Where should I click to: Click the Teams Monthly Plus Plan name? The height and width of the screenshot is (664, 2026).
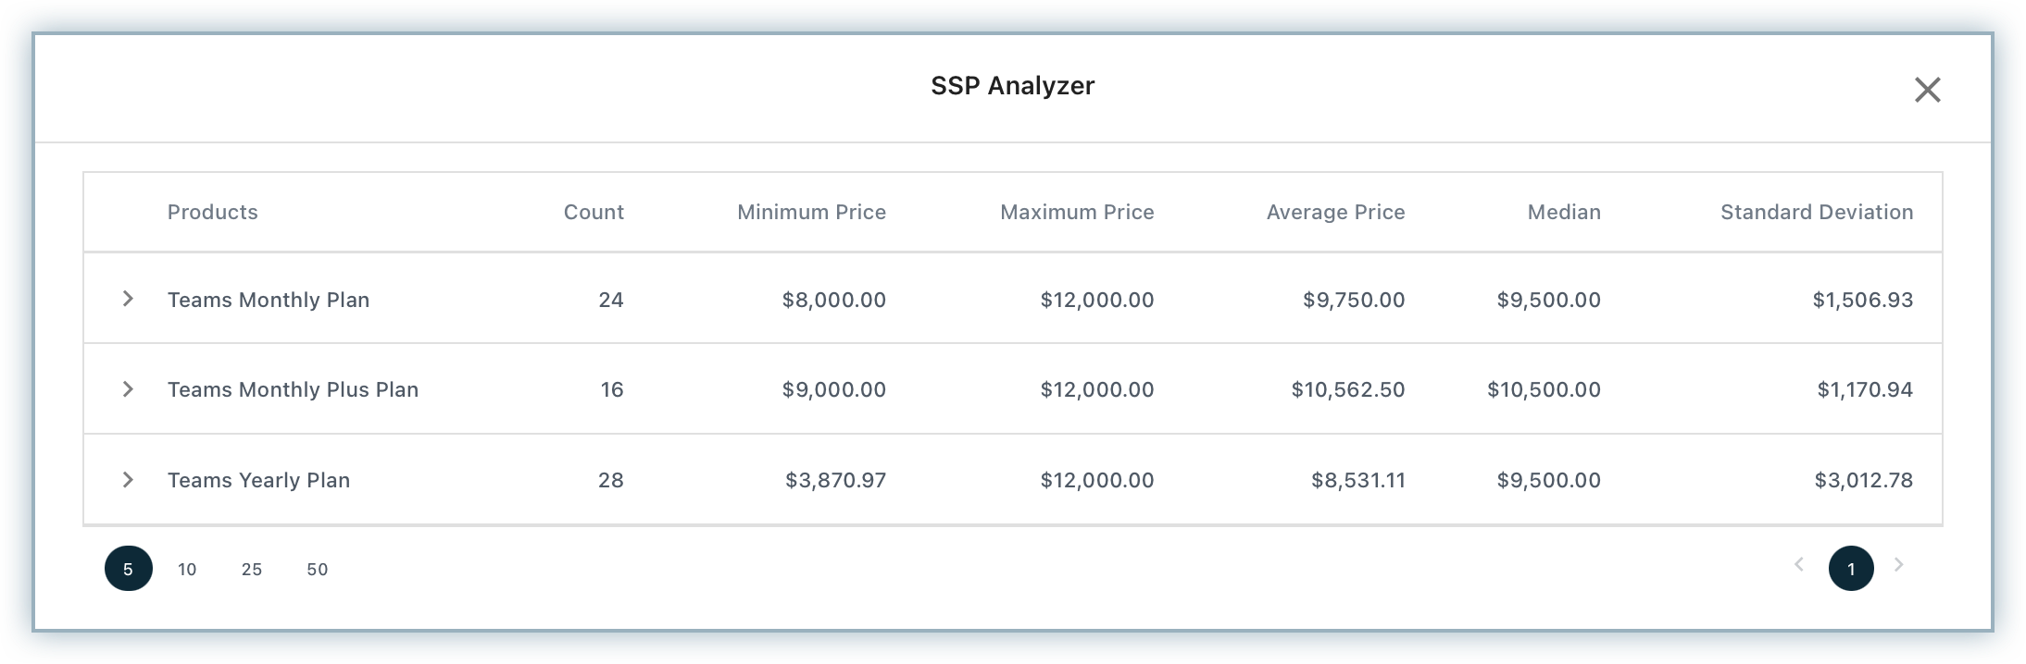[x=293, y=389]
